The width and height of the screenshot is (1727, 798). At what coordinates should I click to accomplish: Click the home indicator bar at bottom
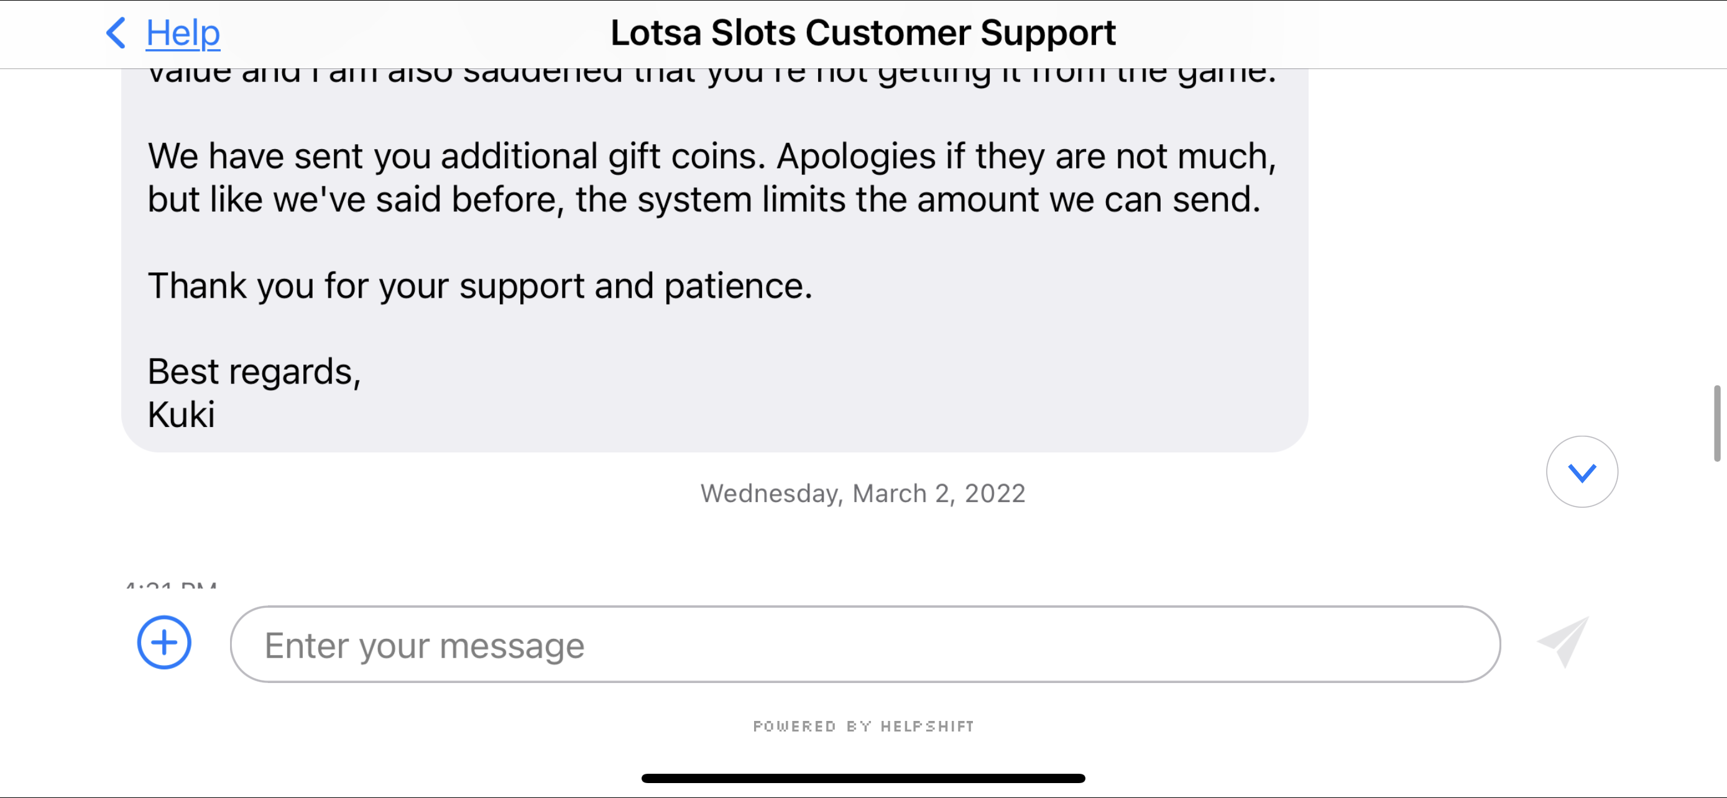tap(863, 778)
